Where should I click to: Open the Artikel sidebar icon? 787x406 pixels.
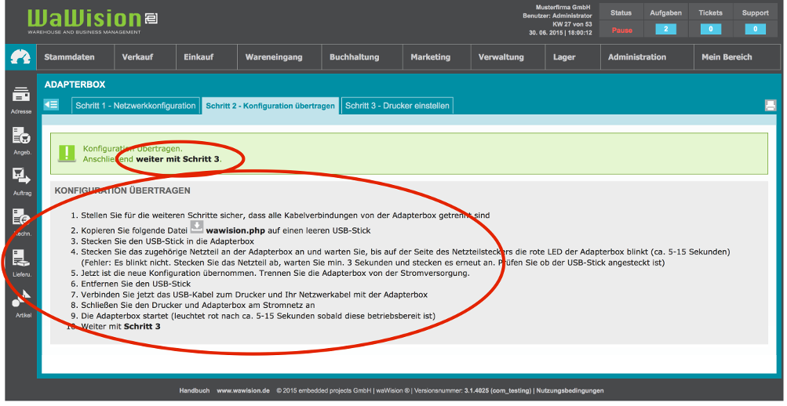21,299
